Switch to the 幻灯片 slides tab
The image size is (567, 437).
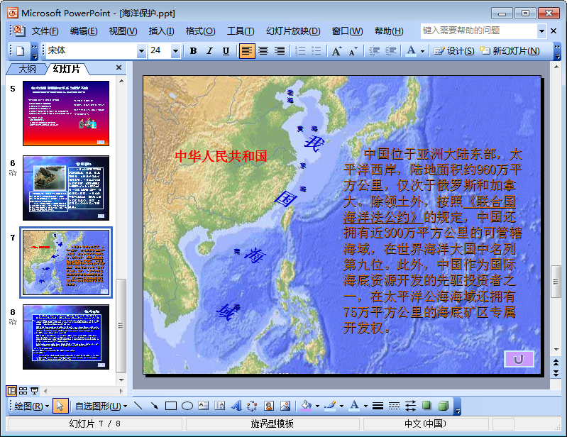tap(66, 69)
